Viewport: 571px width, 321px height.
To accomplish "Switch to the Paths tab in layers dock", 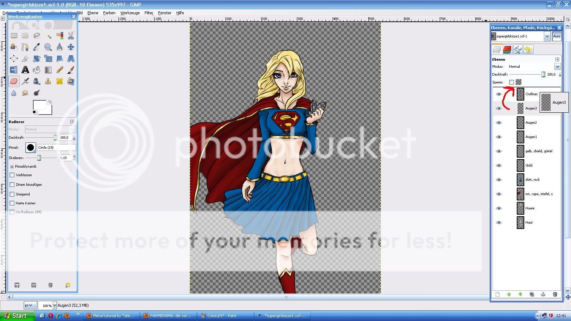I will 517,50.
